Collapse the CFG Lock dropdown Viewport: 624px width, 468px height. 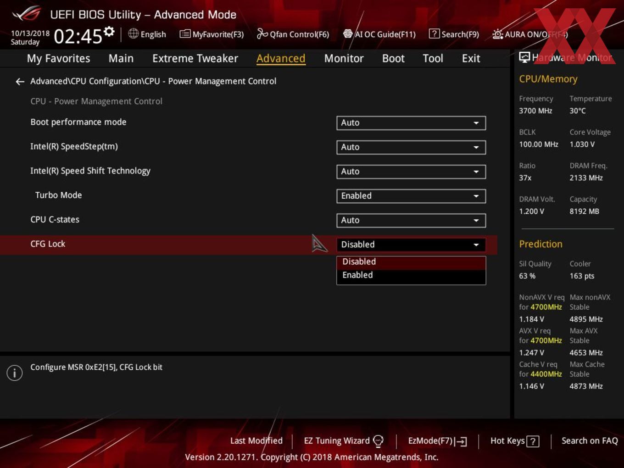coord(411,245)
